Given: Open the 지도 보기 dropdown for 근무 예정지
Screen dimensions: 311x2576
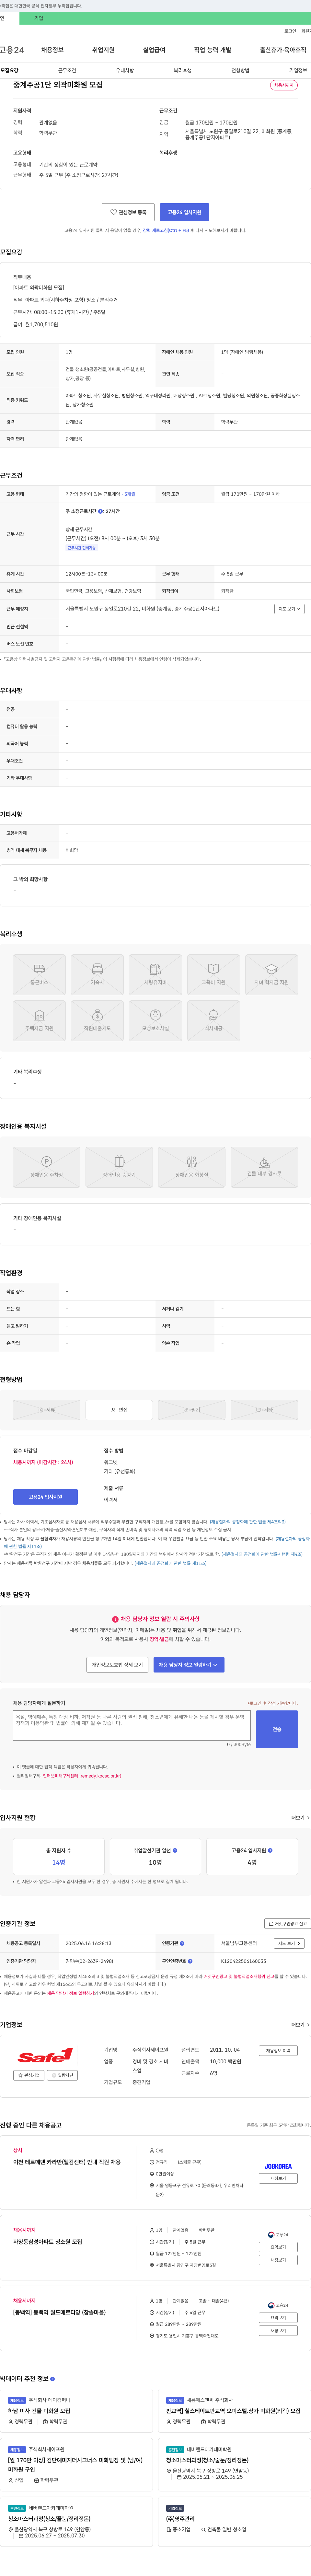Looking at the screenshot, I should [x=289, y=609].
